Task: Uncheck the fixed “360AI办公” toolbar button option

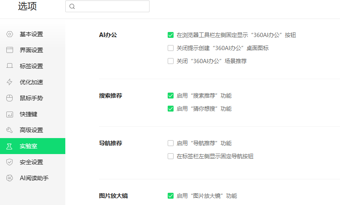Action: (171, 35)
